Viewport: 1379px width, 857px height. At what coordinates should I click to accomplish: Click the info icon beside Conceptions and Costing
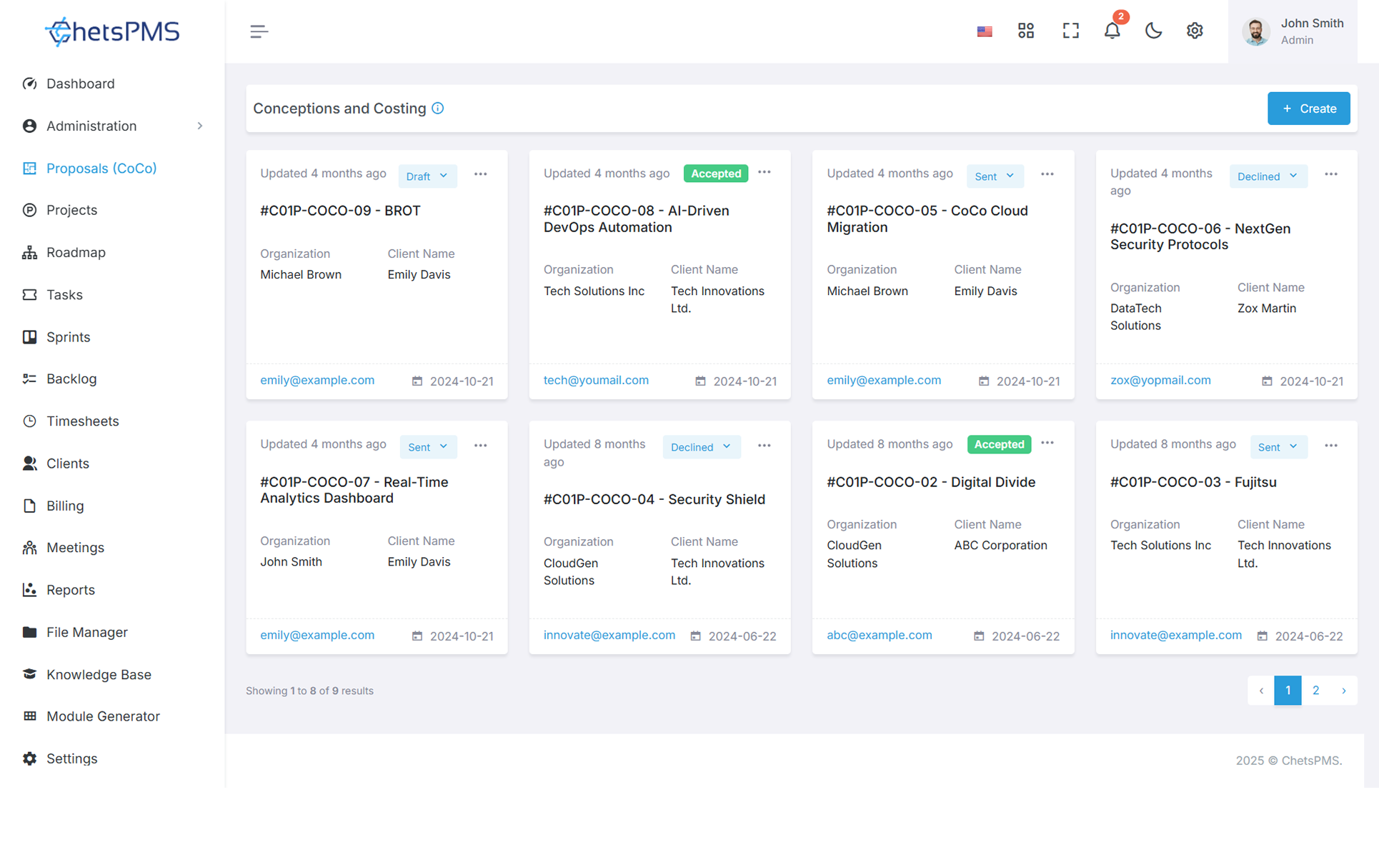click(x=438, y=109)
